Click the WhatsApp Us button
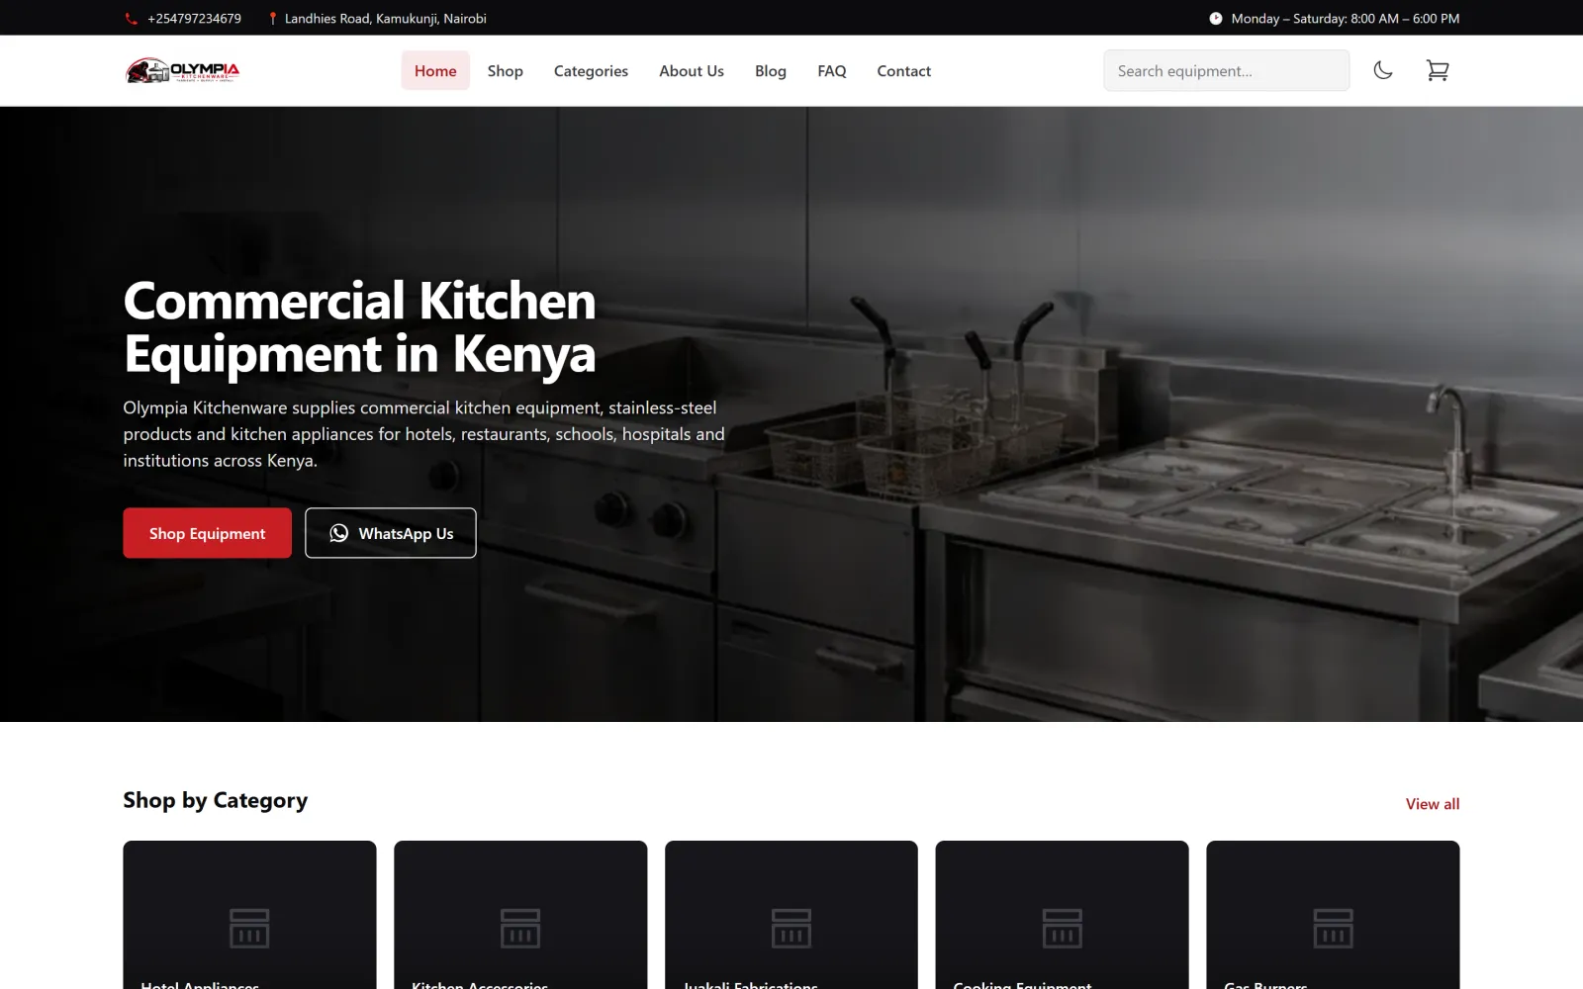This screenshot has width=1583, height=989. coord(391,533)
